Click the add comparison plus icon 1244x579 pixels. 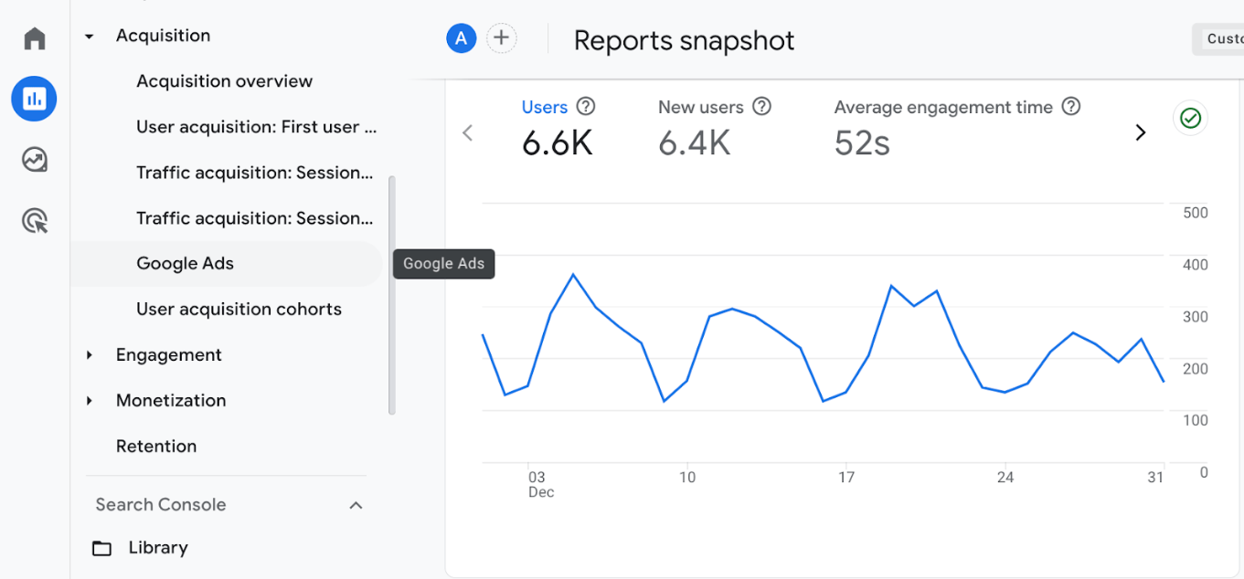click(x=501, y=38)
